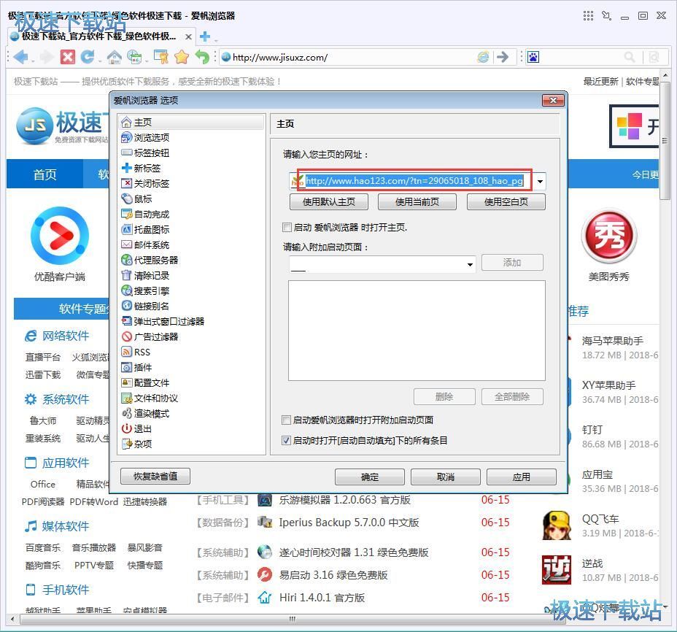Click 使用当前页 button

pos(417,201)
